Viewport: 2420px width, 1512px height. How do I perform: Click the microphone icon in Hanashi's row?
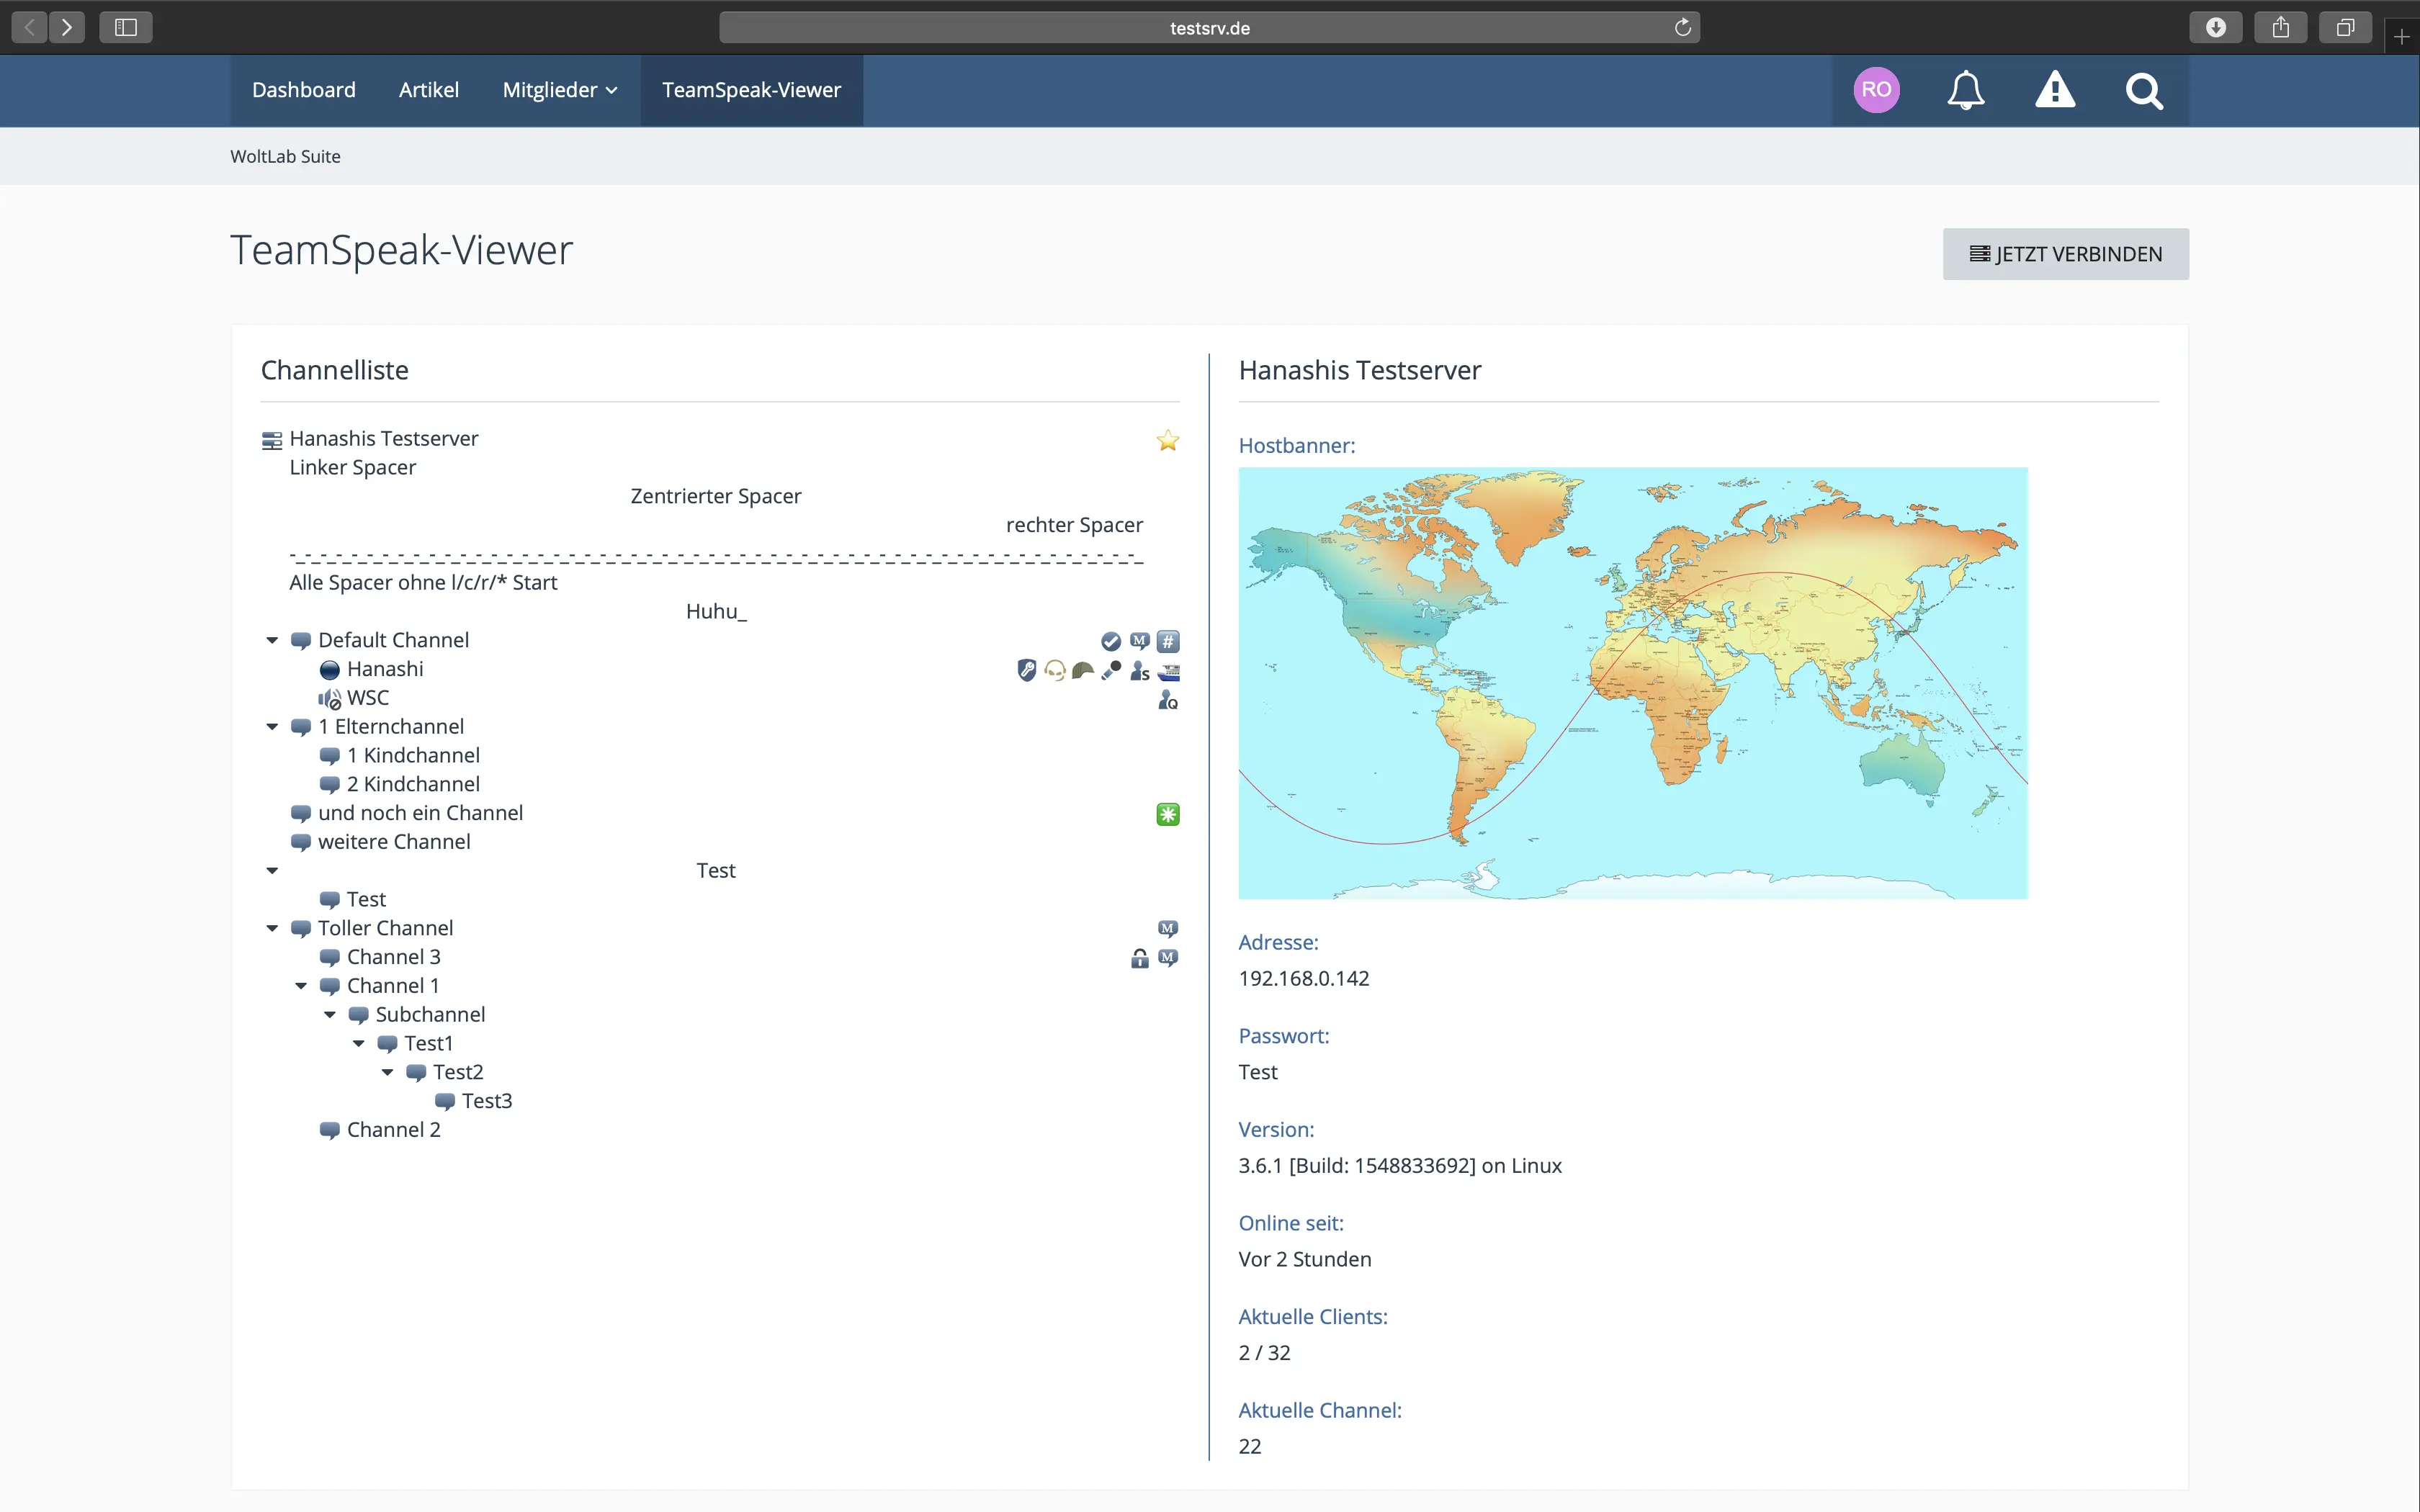(1111, 670)
